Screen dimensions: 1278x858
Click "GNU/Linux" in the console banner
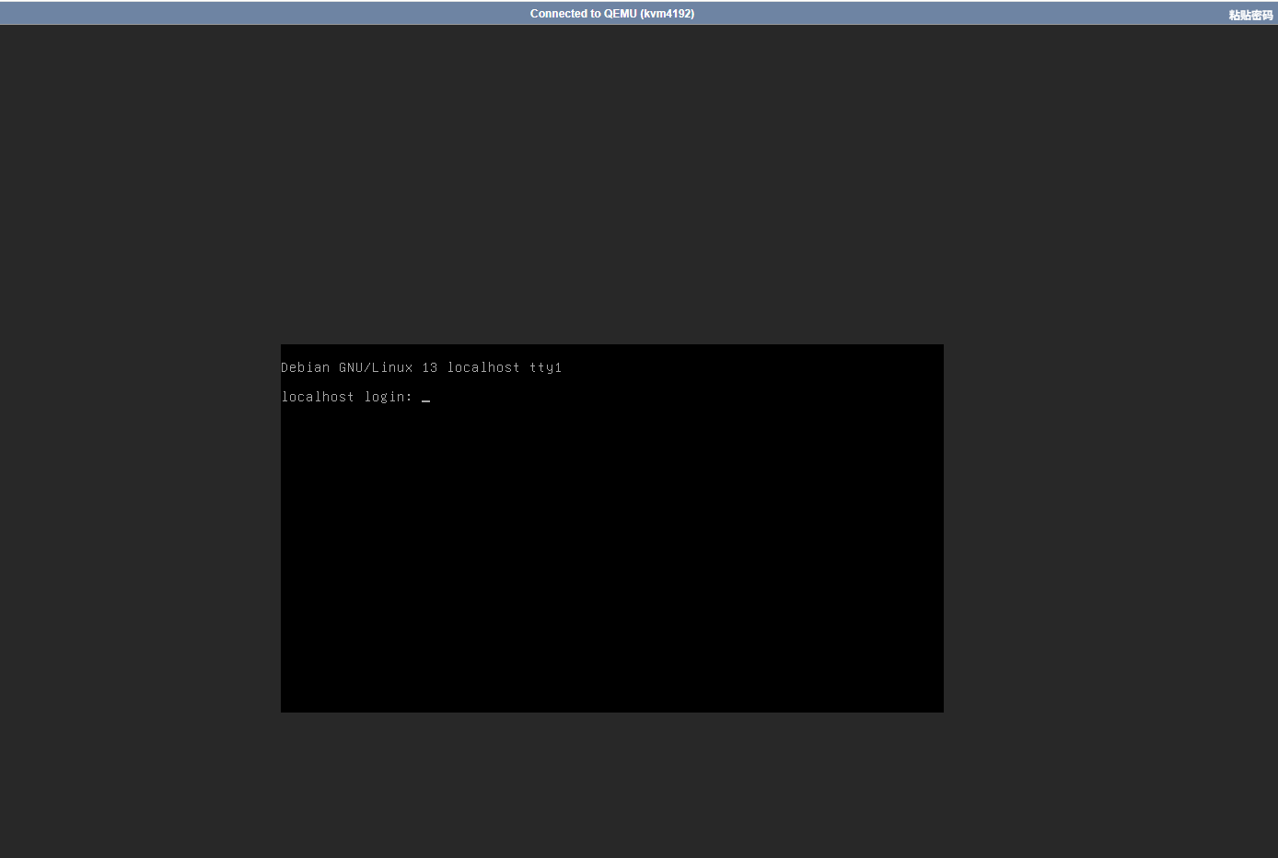tap(376, 367)
